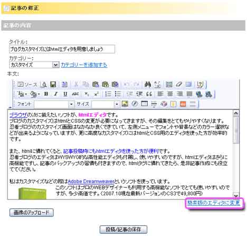This screenshot has width=247, height=236.
Task: Open the templates document icon
Action: click(64, 85)
